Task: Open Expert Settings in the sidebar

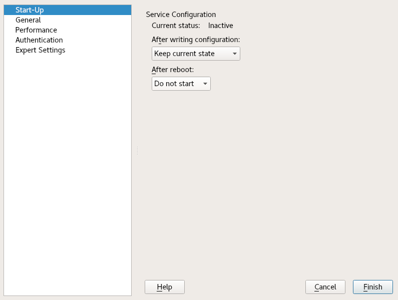Action: pyautogui.click(x=40, y=50)
